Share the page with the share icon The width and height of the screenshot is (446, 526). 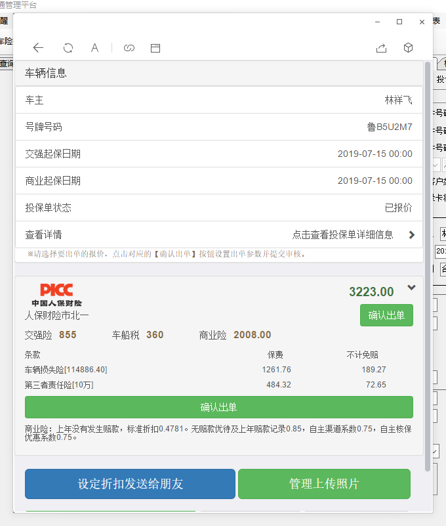point(381,48)
